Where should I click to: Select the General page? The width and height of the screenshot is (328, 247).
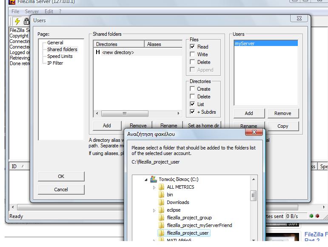click(x=55, y=43)
